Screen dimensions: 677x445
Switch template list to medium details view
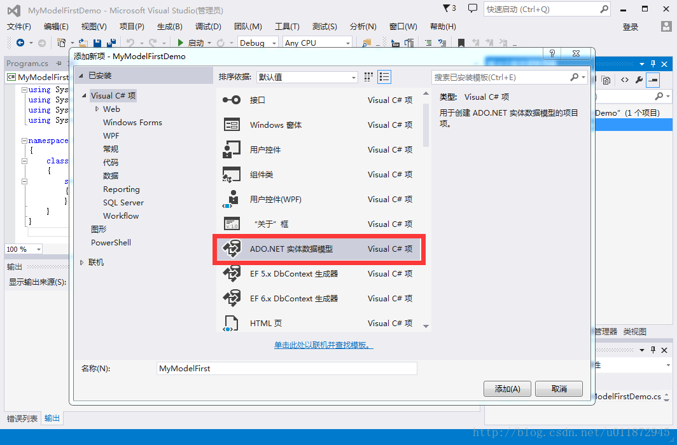(384, 77)
